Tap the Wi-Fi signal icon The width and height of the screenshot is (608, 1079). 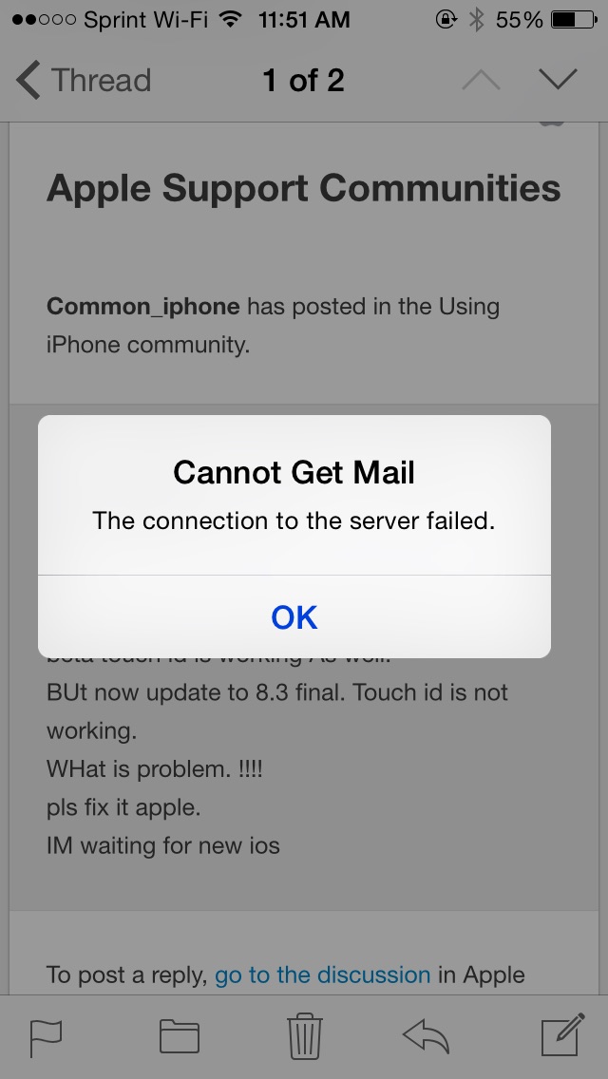[230, 19]
